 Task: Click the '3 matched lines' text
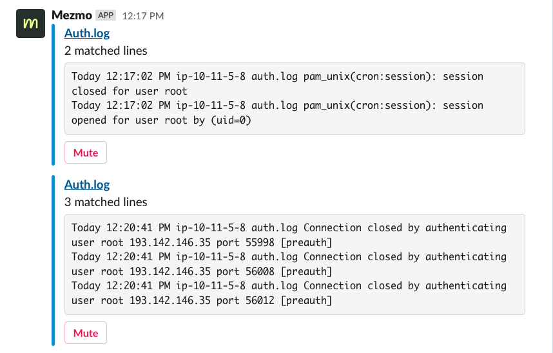(106, 202)
